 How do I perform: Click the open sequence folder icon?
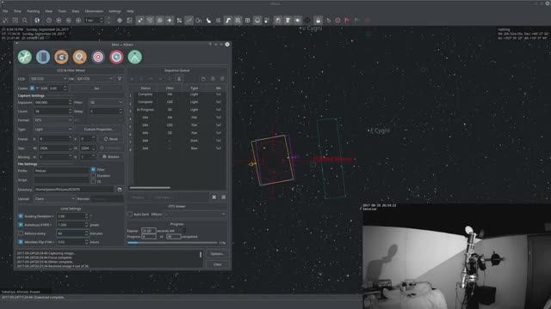[203, 79]
